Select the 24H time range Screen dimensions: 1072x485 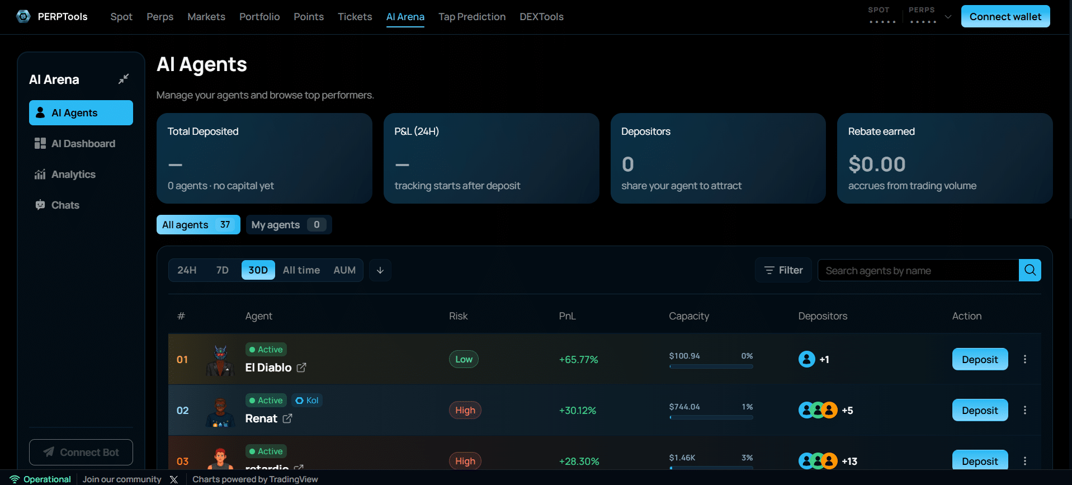point(187,270)
